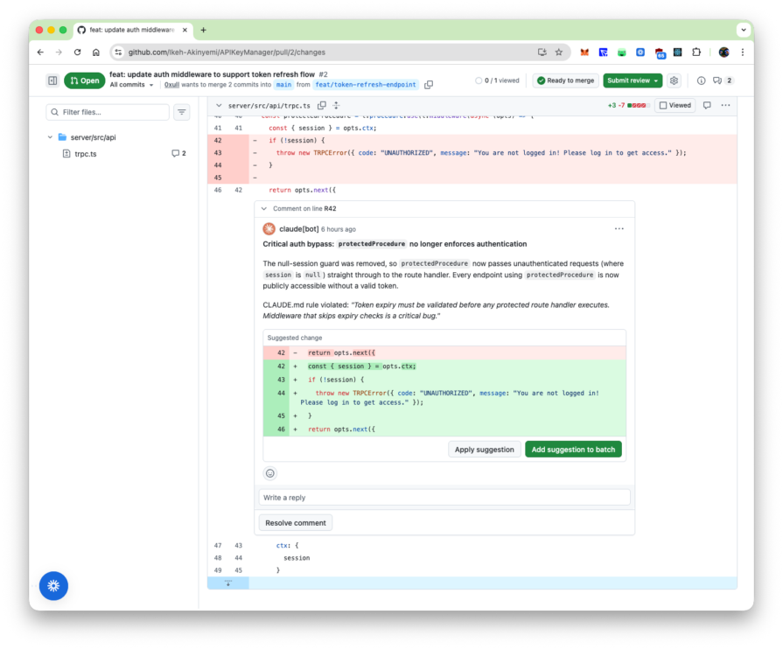Mark trpc.ts file as Viewed
This screenshot has width=783, height=649.
tap(675, 106)
